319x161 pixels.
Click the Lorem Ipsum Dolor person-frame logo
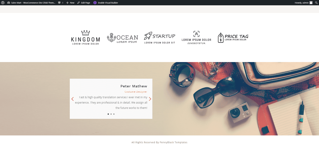tap(196, 38)
